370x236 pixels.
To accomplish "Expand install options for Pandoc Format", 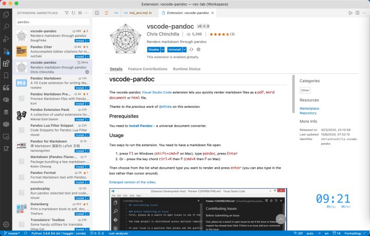I will 87,182.
